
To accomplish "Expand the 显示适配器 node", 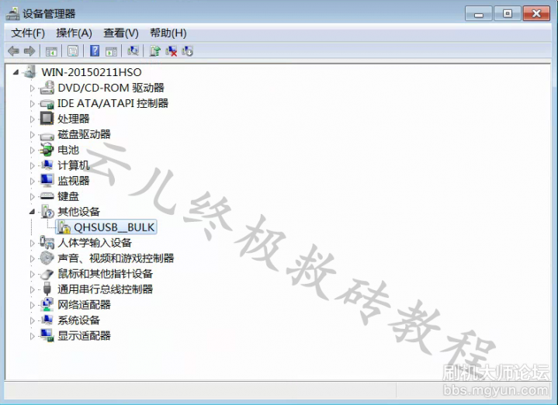I will pyautogui.click(x=33, y=336).
